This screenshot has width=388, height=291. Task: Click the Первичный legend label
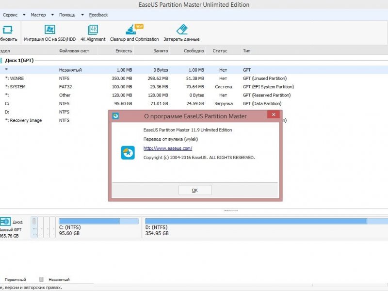pyautogui.click(x=16, y=280)
